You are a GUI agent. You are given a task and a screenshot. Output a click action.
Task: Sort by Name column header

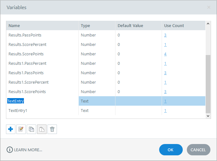pyautogui.click(x=14, y=25)
